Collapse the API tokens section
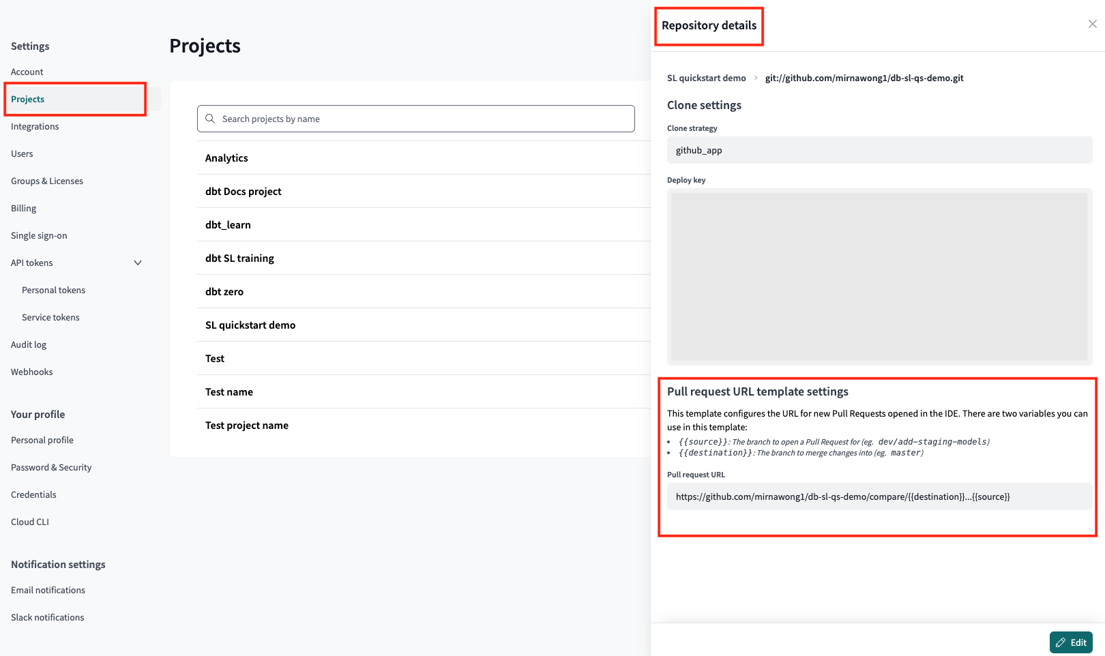Image resolution: width=1105 pixels, height=656 pixels. 138,263
